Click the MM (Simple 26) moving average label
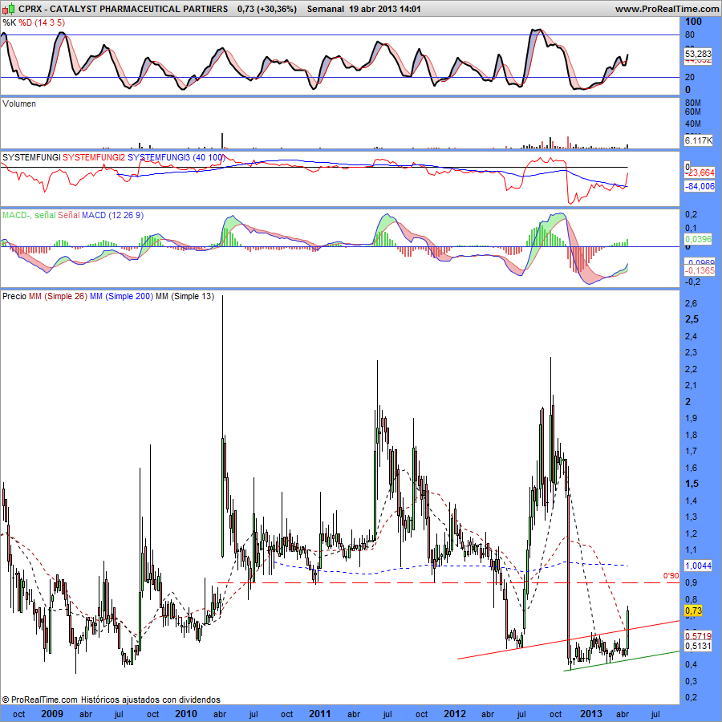722x722 pixels. pyautogui.click(x=58, y=296)
